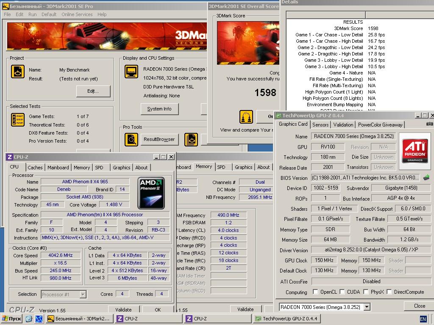The image size is (434, 325).
Task: Click the 3DMark car chase banner image
Action: point(106,36)
